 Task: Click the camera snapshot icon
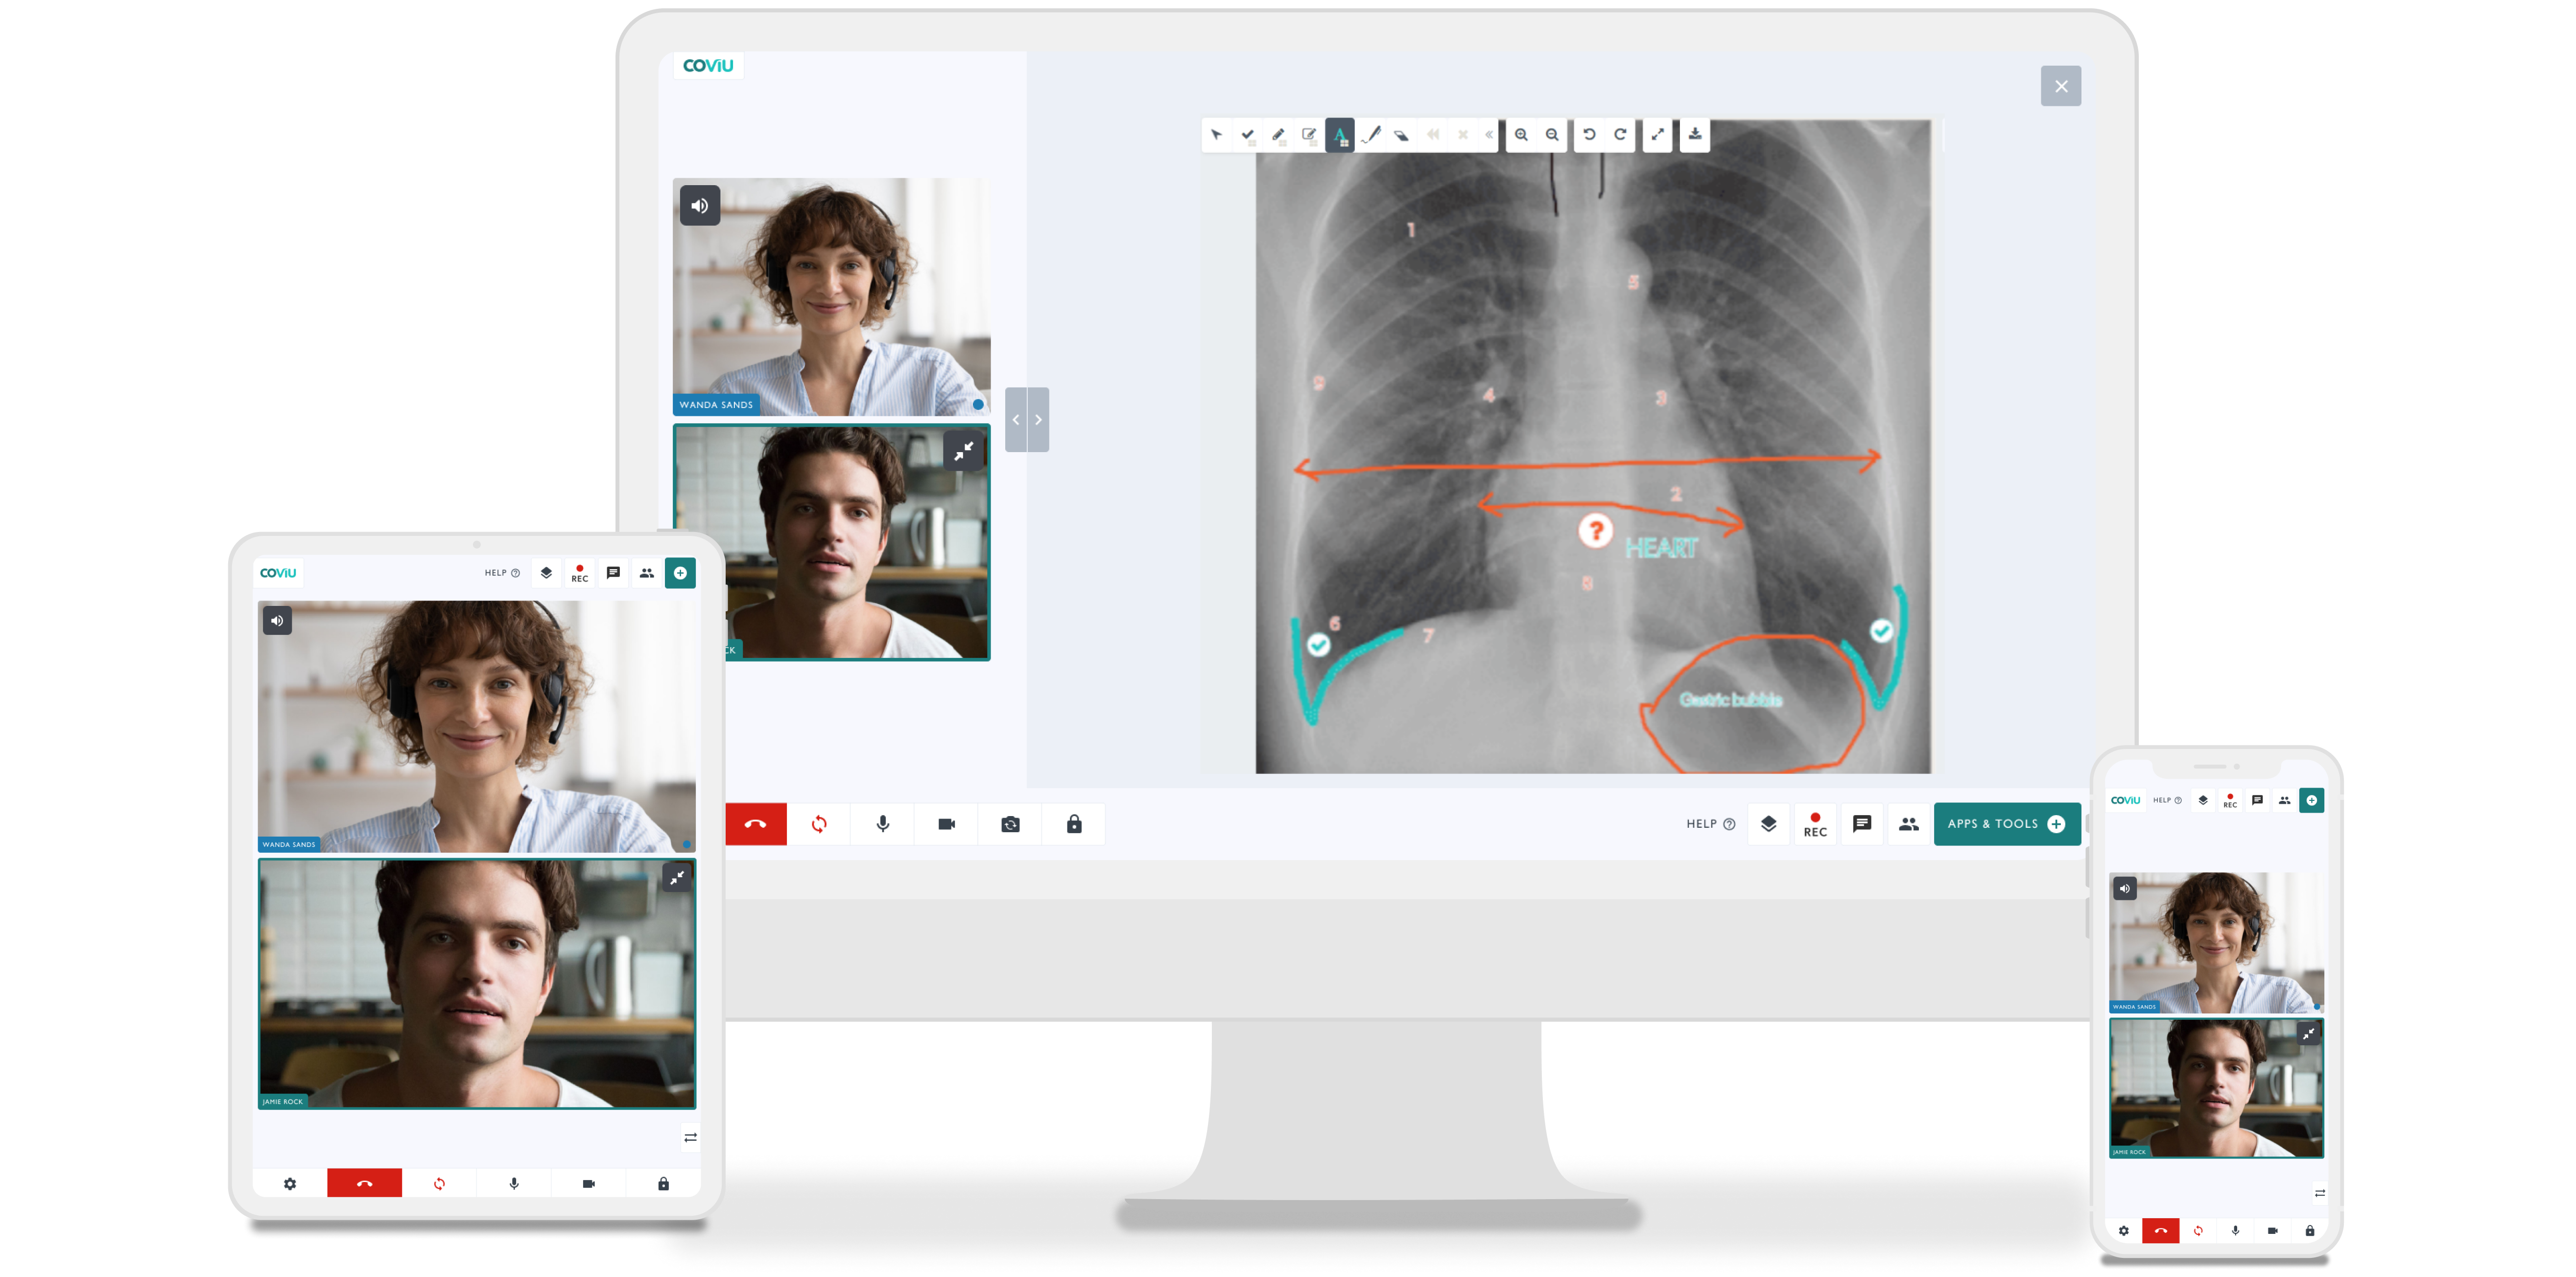[1009, 823]
